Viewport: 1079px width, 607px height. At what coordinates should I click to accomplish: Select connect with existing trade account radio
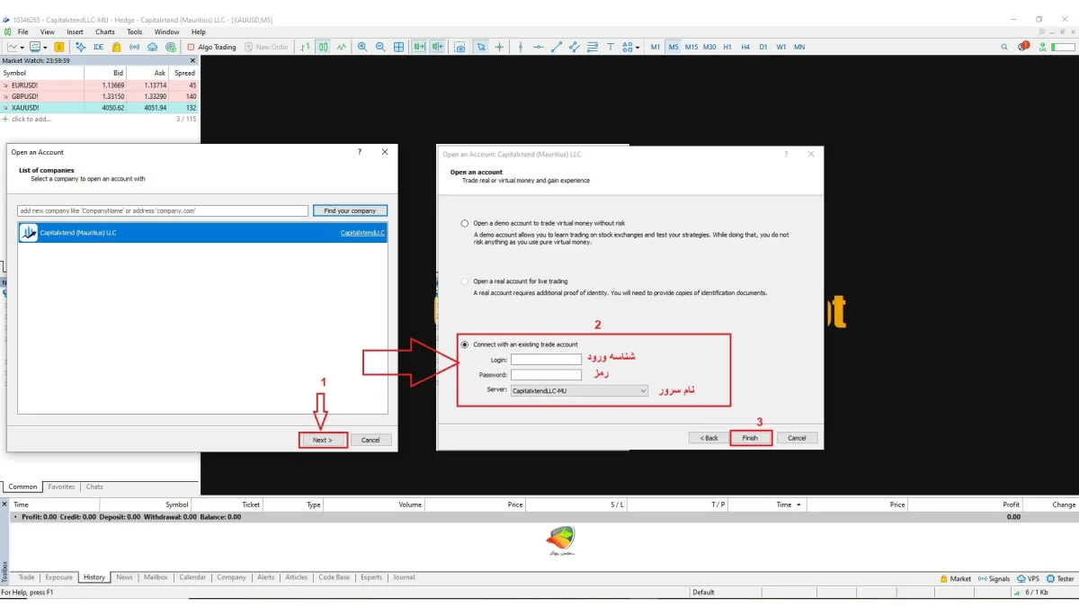coord(465,344)
